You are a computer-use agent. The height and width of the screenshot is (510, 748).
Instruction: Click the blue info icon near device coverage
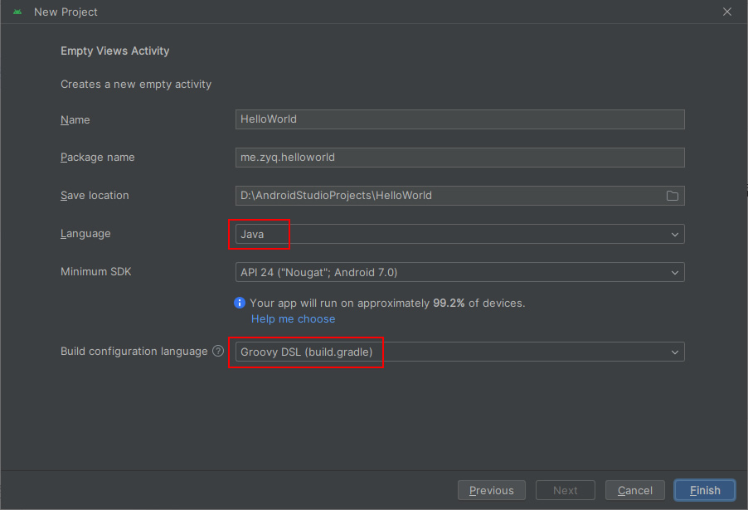click(240, 304)
